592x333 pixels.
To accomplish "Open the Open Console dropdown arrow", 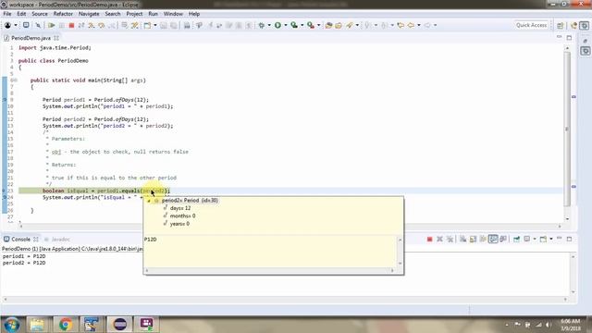I will 551,239.
